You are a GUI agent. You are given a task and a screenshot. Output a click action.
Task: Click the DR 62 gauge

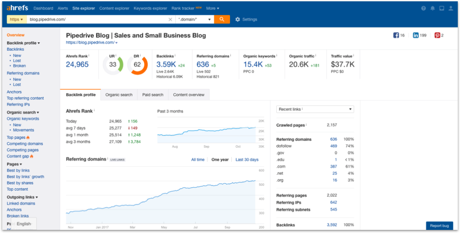[x=137, y=65]
